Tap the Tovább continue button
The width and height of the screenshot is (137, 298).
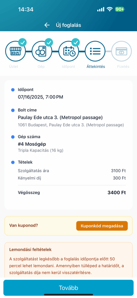coord(68,288)
